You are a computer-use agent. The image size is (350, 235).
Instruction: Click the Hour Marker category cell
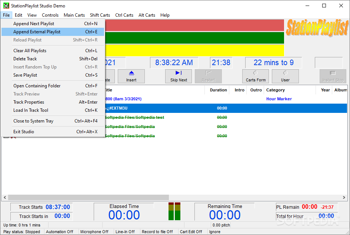tap(279, 99)
